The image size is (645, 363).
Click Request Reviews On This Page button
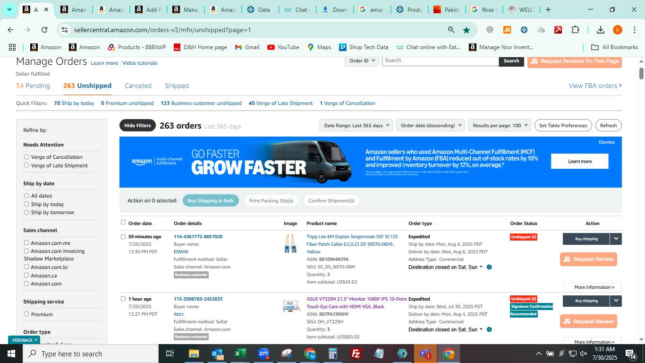(574, 61)
